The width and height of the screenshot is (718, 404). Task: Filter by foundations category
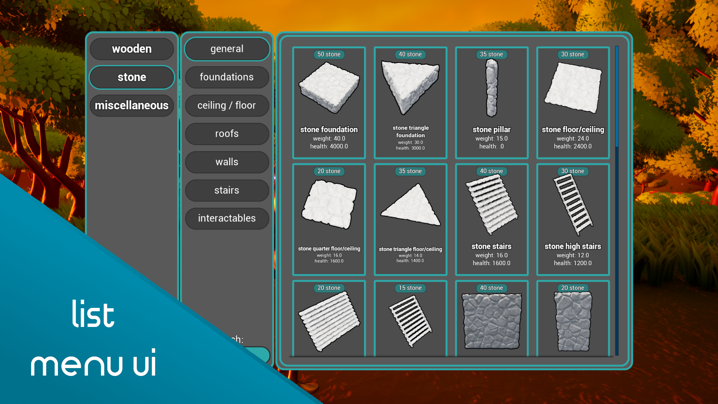click(227, 77)
